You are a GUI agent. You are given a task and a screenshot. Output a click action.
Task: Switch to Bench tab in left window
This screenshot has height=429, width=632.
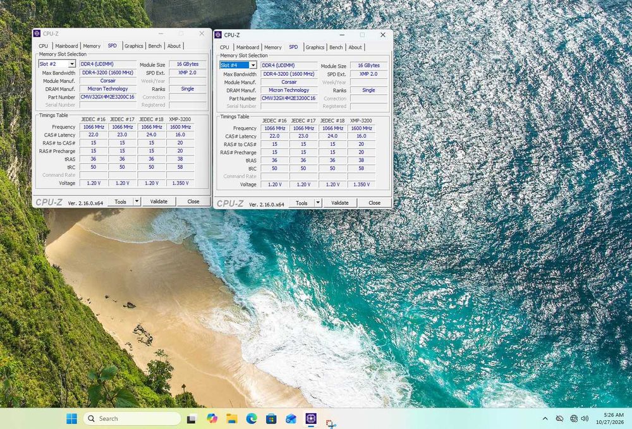pos(155,46)
